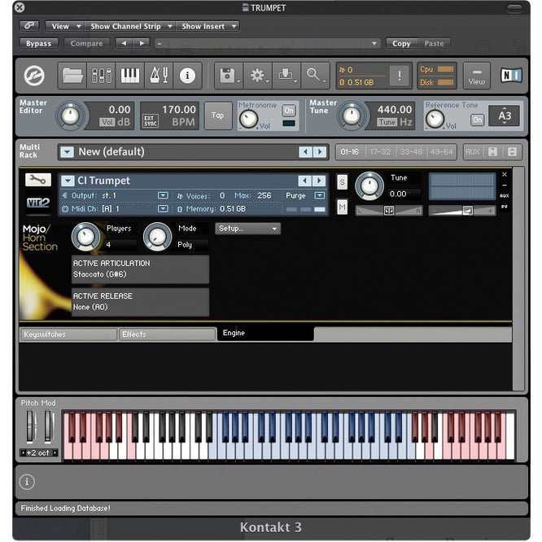542x542 pixels.
Task: Click the info icon in bottom pane
Action: point(27,482)
